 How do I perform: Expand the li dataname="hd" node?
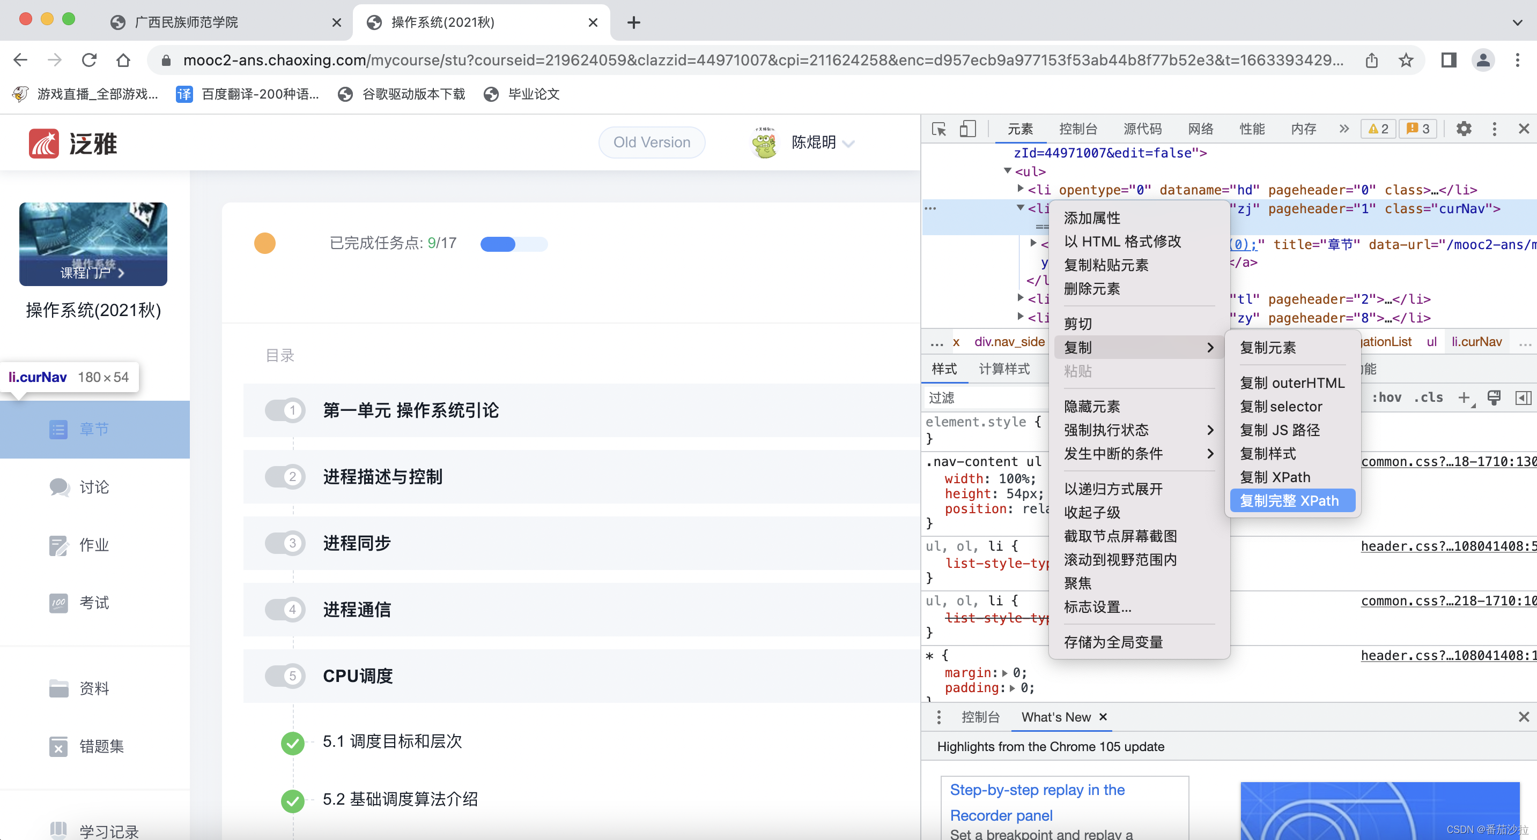pyautogui.click(x=1021, y=189)
